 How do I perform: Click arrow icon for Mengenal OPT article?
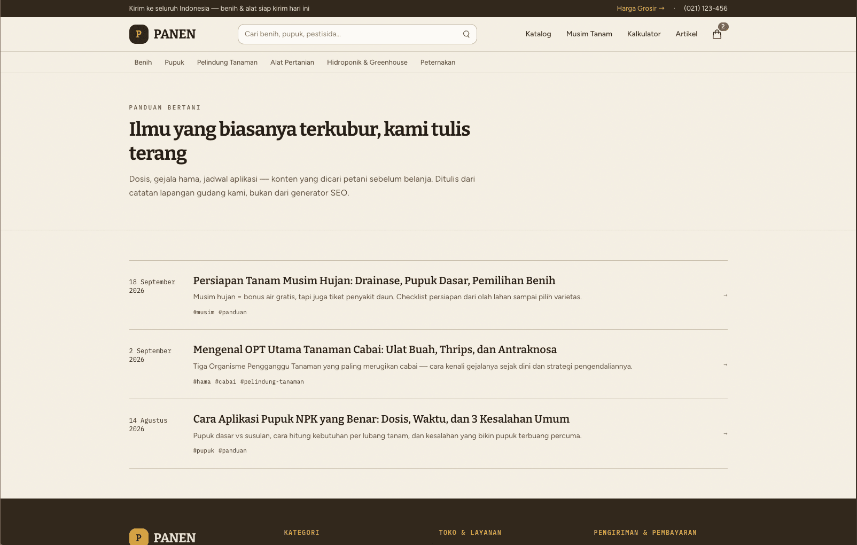click(x=725, y=364)
